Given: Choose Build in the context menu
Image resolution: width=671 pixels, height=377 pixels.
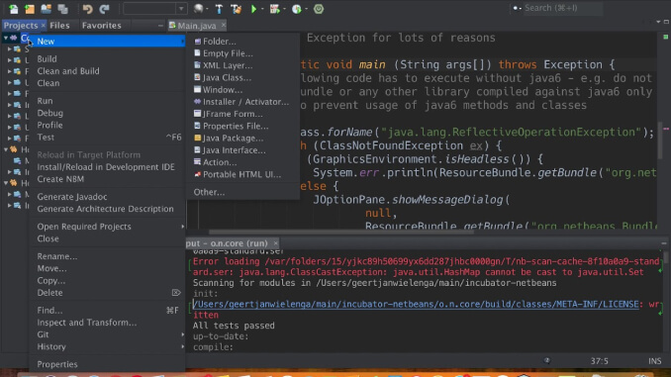Looking at the screenshot, I should (x=107, y=59).
